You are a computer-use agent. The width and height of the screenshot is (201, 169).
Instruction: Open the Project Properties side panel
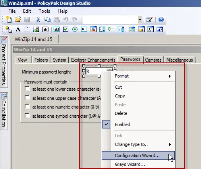tap(4, 62)
